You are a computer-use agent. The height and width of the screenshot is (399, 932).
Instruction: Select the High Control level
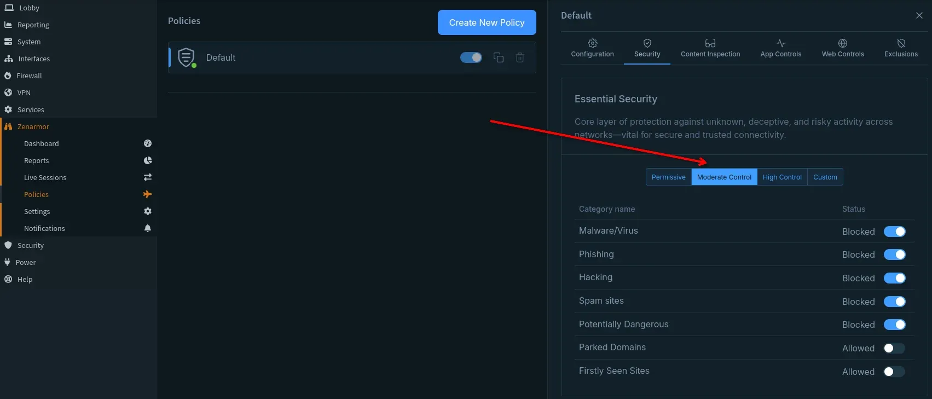click(783, 177)
